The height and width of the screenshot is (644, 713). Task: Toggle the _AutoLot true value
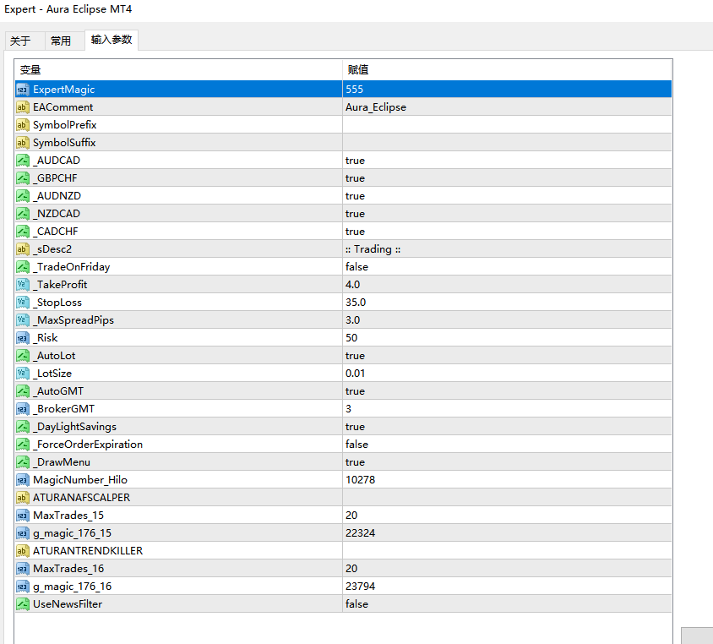[507, 356]
